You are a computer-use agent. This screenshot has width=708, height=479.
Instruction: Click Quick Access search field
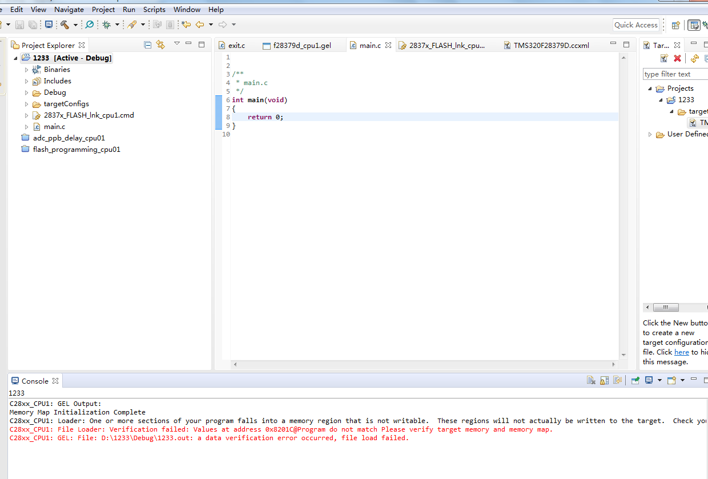click(636, 25)
